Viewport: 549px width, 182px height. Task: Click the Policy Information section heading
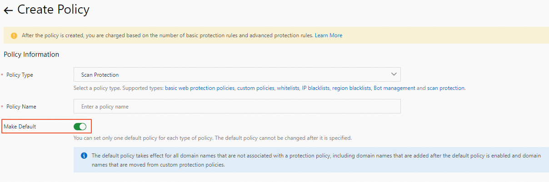[x=31, y=54]
